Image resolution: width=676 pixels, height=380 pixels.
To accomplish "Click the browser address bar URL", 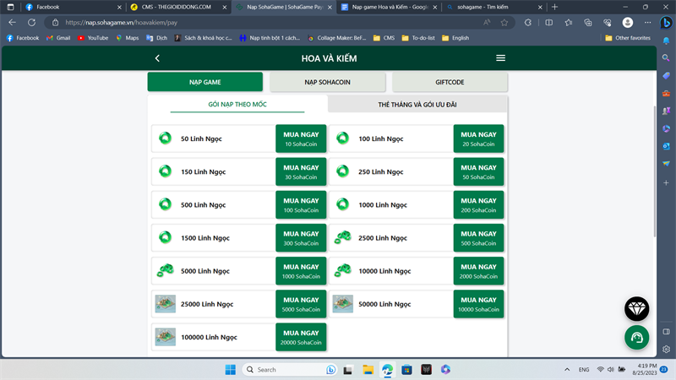I will [253, 23].
